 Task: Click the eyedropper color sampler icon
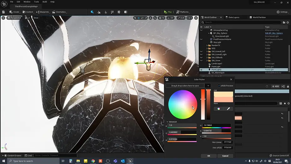(x=228, y=109)
